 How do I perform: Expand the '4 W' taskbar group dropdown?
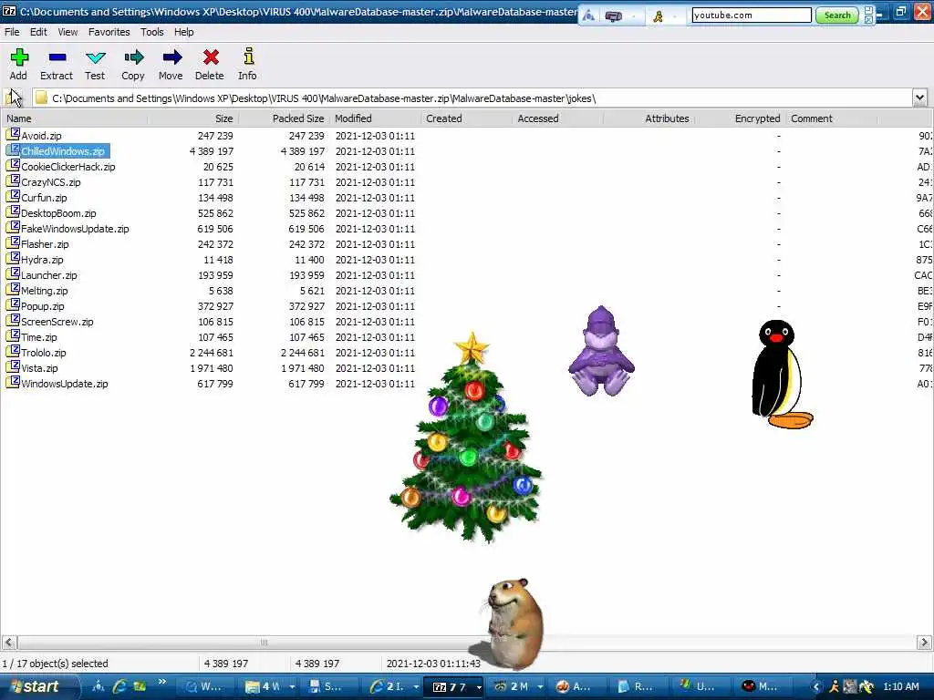pyautogui.click(x=292, y=687)
